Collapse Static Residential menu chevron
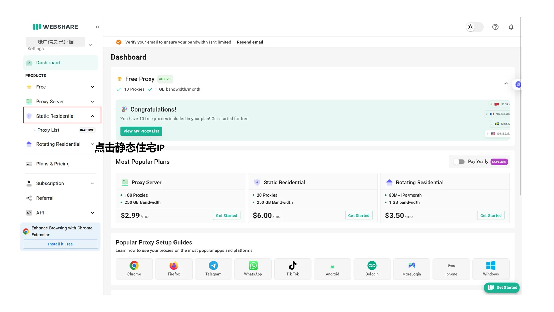This screenshot has height=312, width=554. (x=92, y=116)
